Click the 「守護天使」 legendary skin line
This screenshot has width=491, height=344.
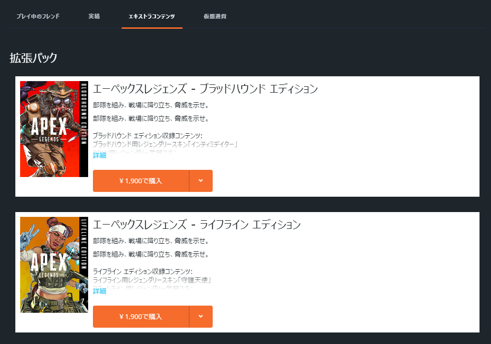click(152, 280)
